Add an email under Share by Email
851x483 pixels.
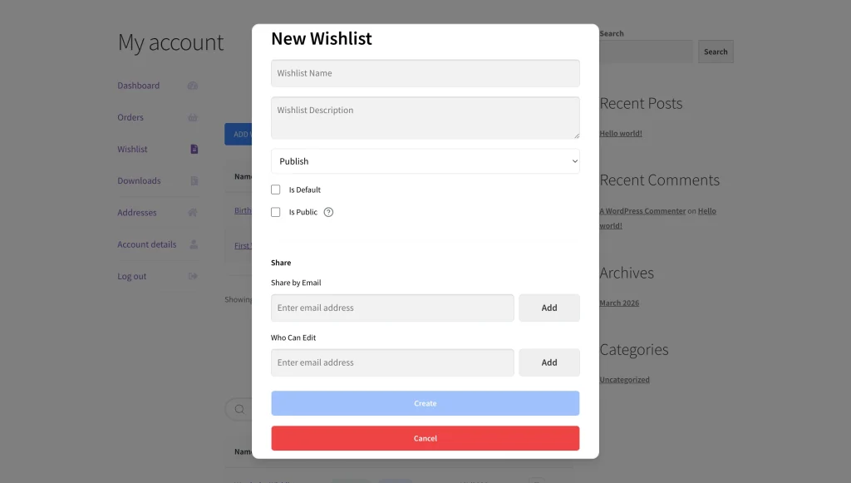tap(549, 308)
